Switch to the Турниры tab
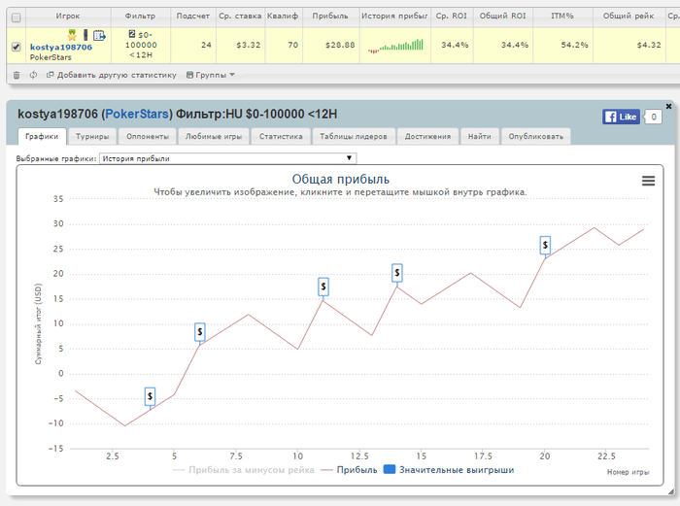680x506 pixels. 91,137
